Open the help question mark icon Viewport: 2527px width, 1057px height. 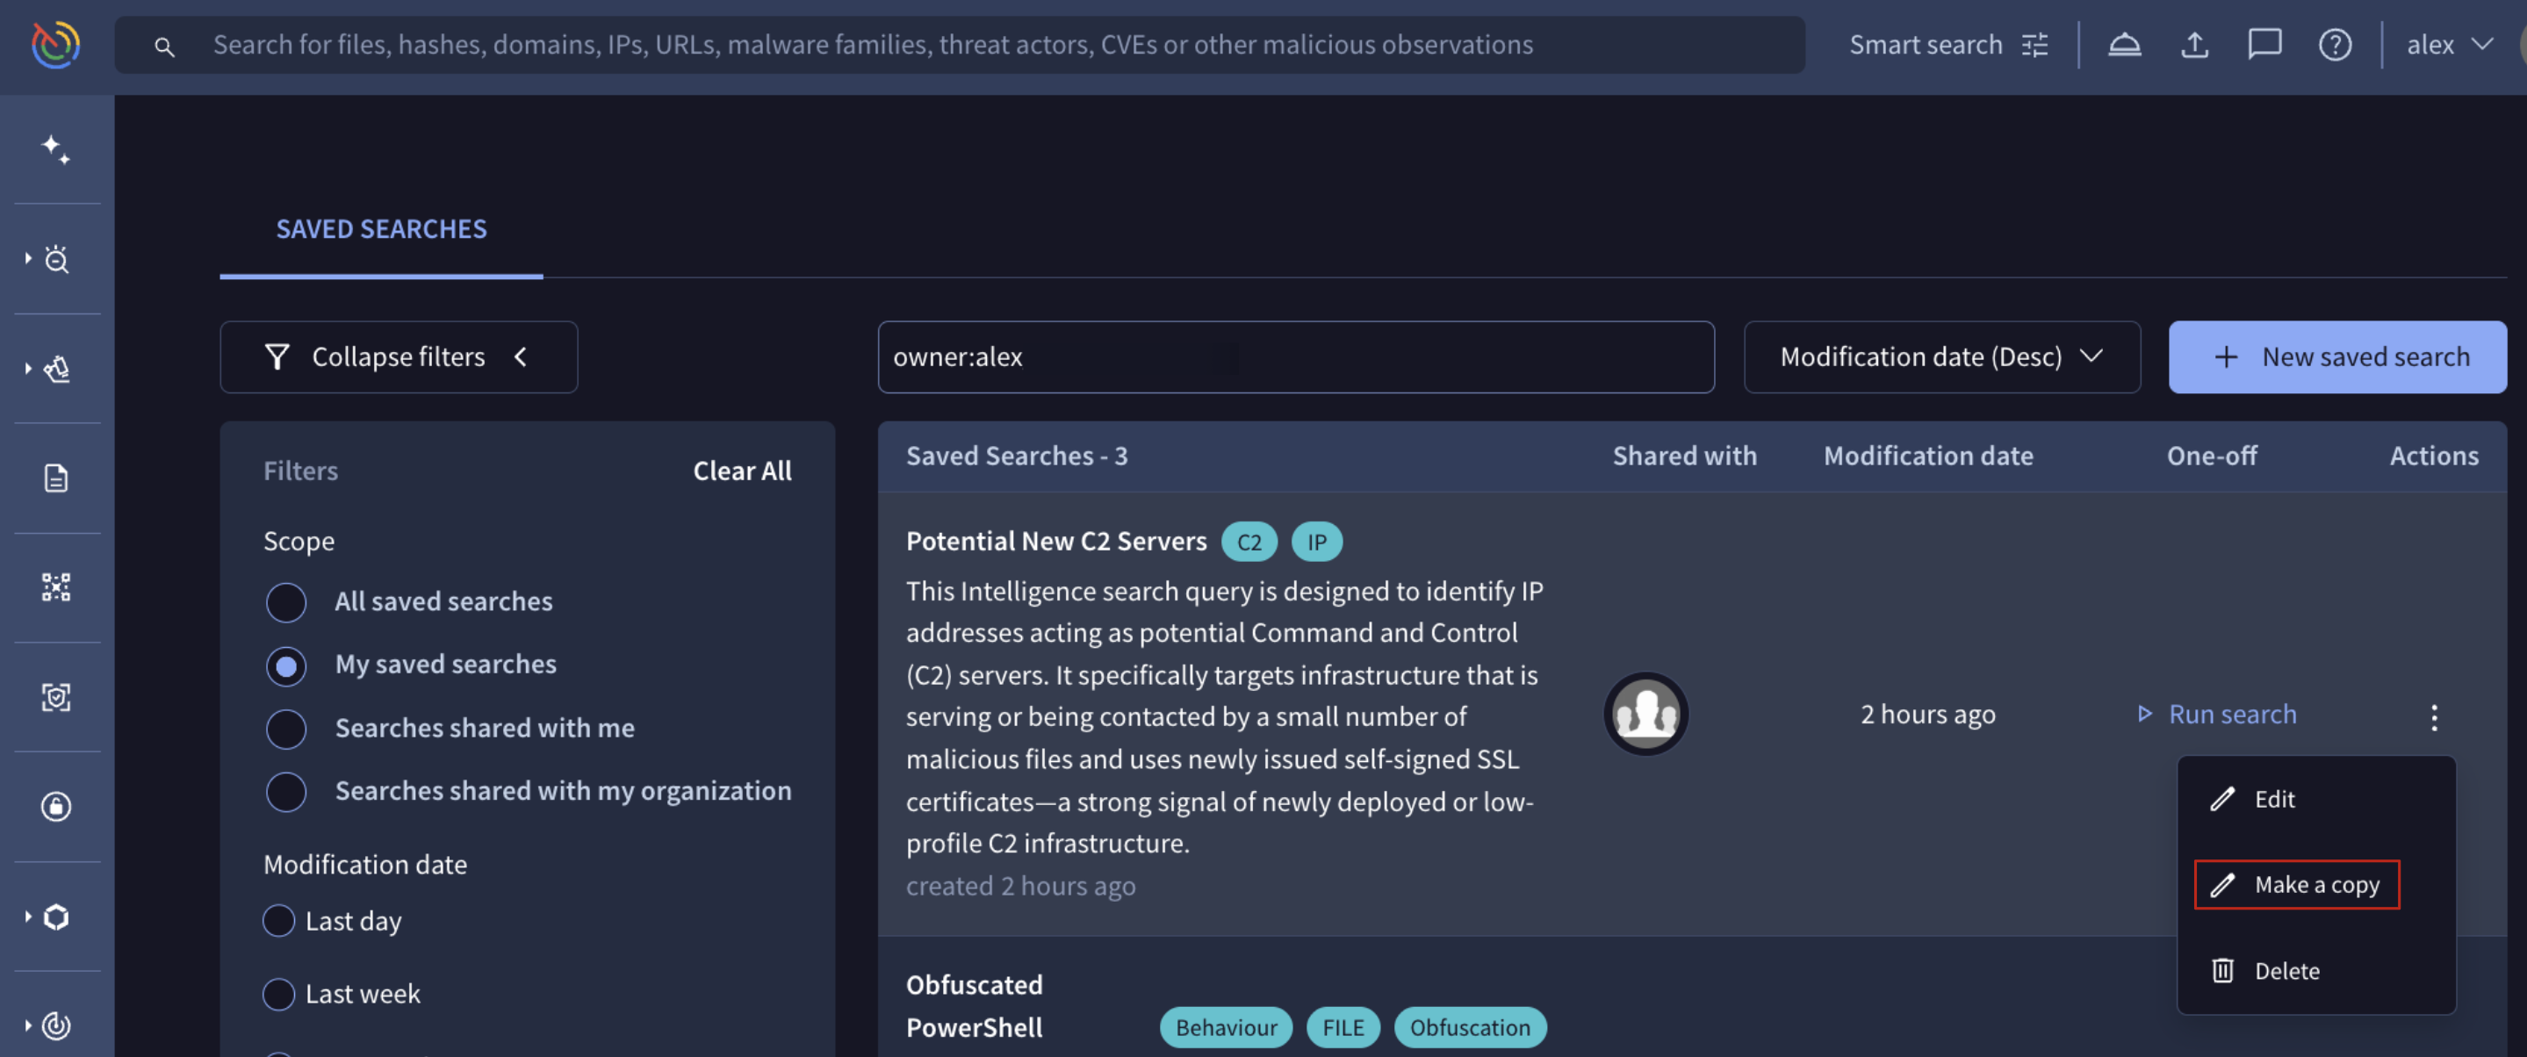[2335, 45]
